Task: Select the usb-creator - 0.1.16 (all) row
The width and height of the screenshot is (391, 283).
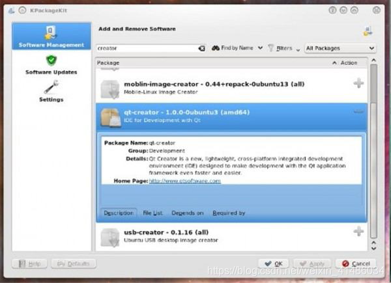Action: [231, 236]
